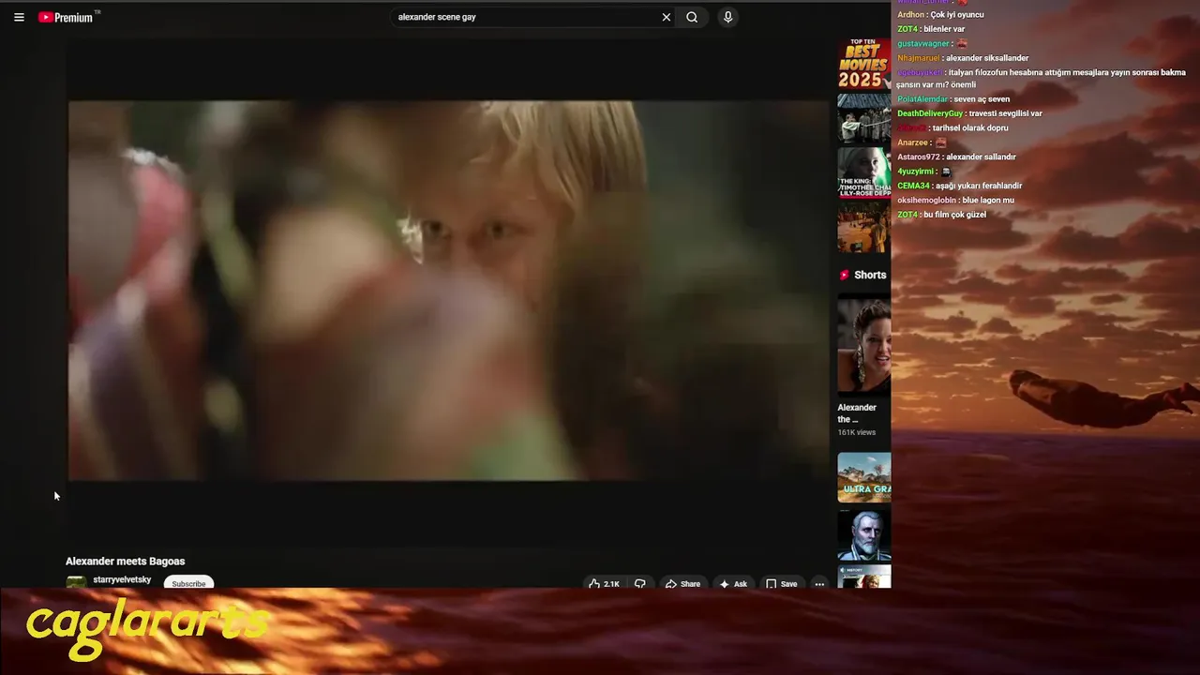1200x675 pixels.
Task: Open the Shorts section heading
Action: (x=870, y=275)
